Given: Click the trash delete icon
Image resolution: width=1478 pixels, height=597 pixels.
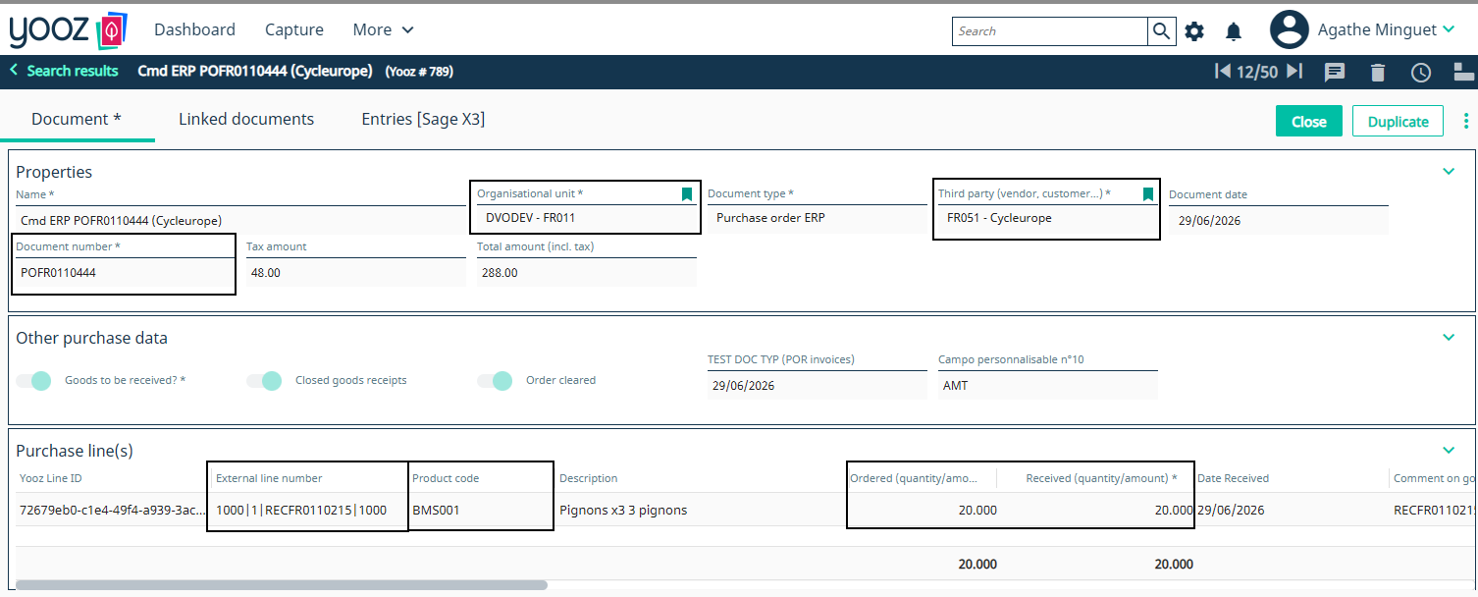Looking at the screenshot, I should click(1378, 72).
